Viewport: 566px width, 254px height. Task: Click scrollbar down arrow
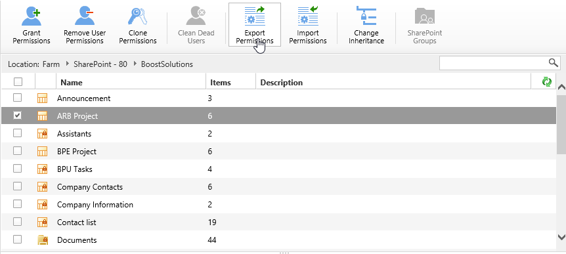561,237
